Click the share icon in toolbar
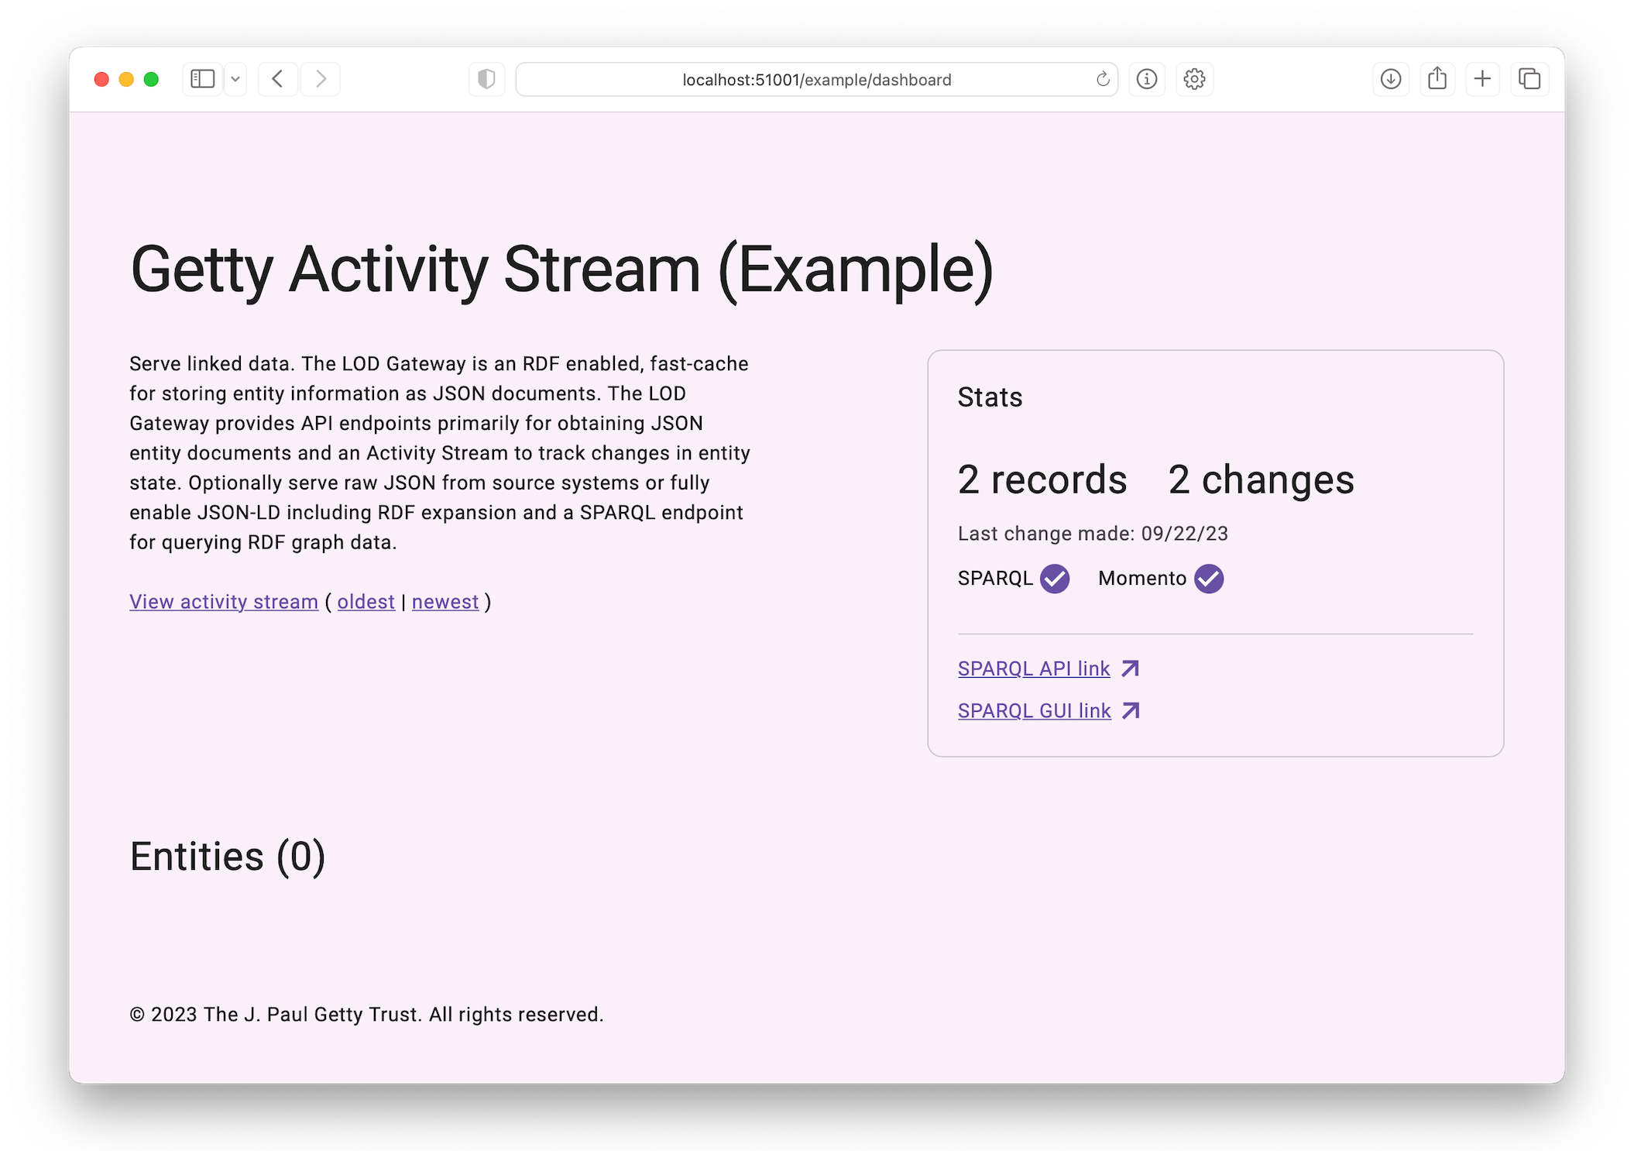1634x1151 pixels. 1437,79
